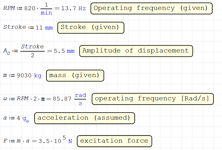Viewport: 222px width, 150px height.
Task: Click the 820 value in RPM definition
Action: pos(29,8)
